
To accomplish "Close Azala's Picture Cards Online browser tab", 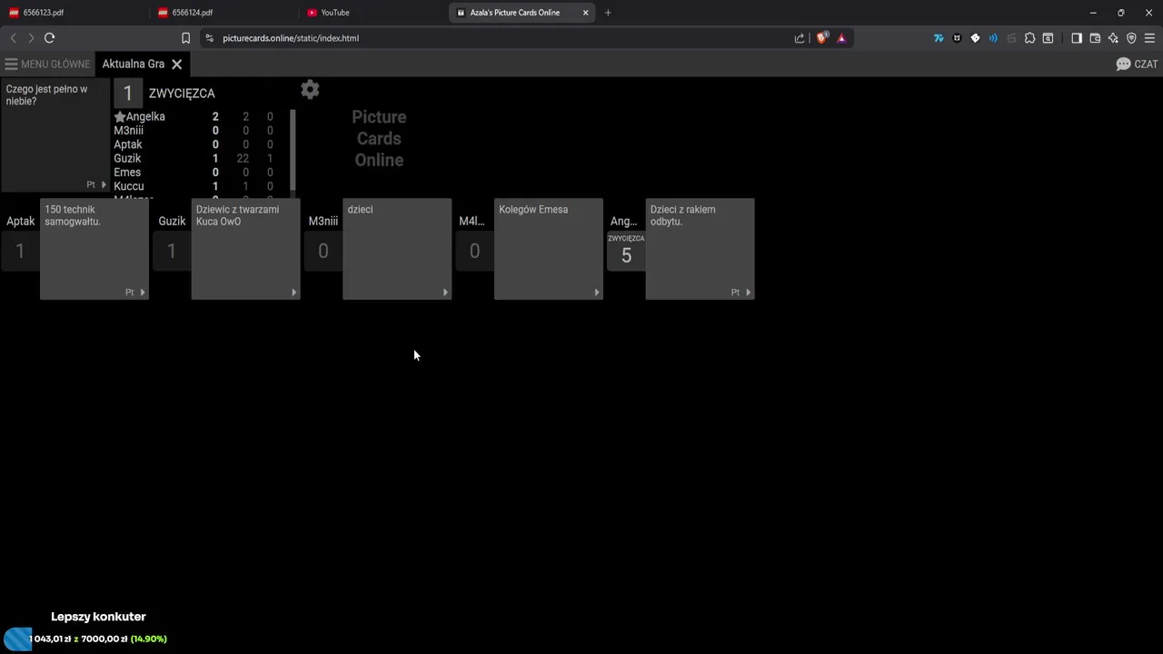I will coord(586,13).
